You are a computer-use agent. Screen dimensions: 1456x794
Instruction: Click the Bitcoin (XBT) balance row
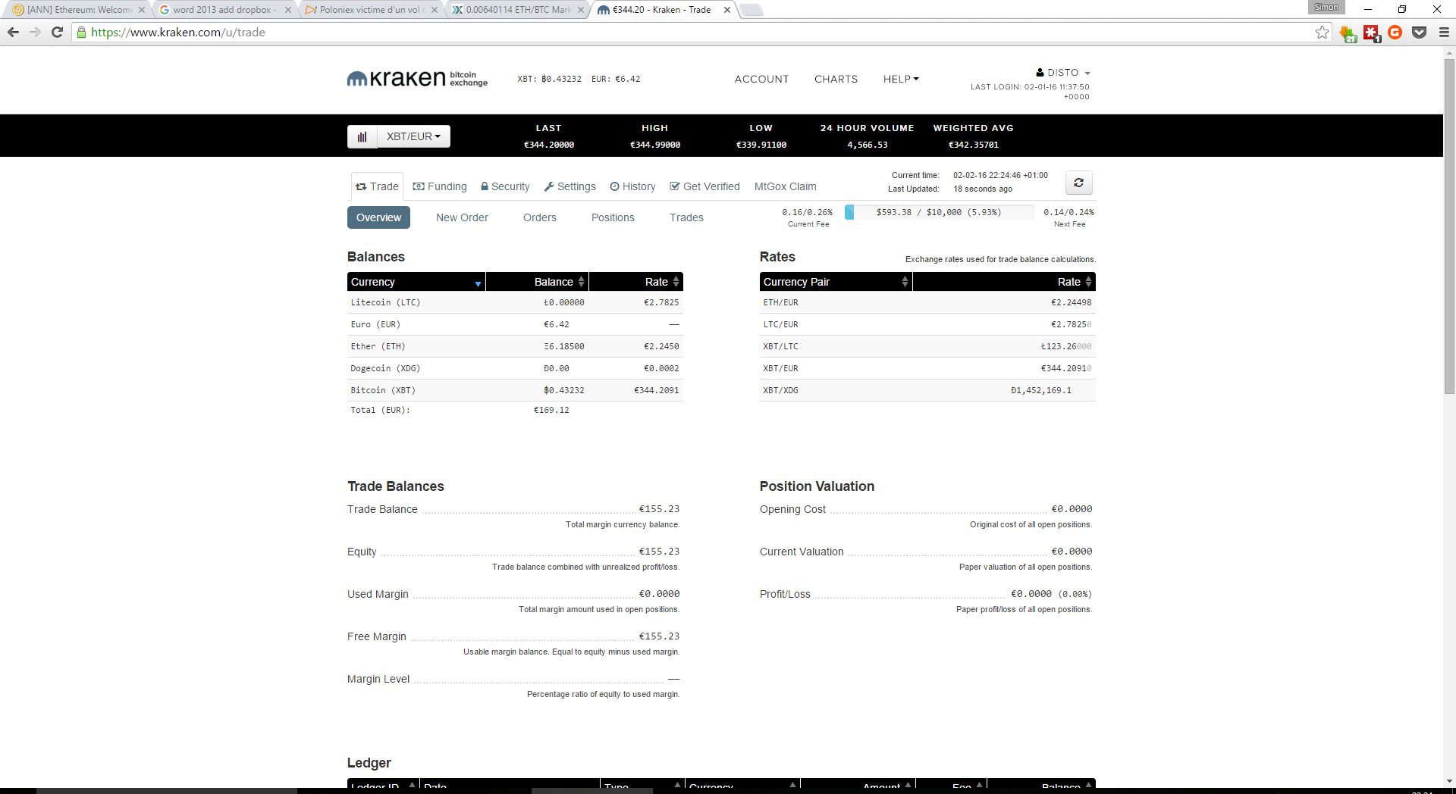click(515, 390)
